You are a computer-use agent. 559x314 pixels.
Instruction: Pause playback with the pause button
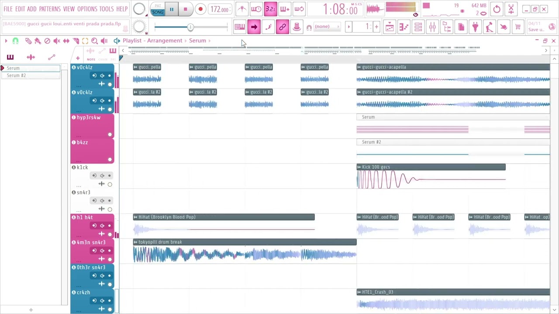coord(172,9)
